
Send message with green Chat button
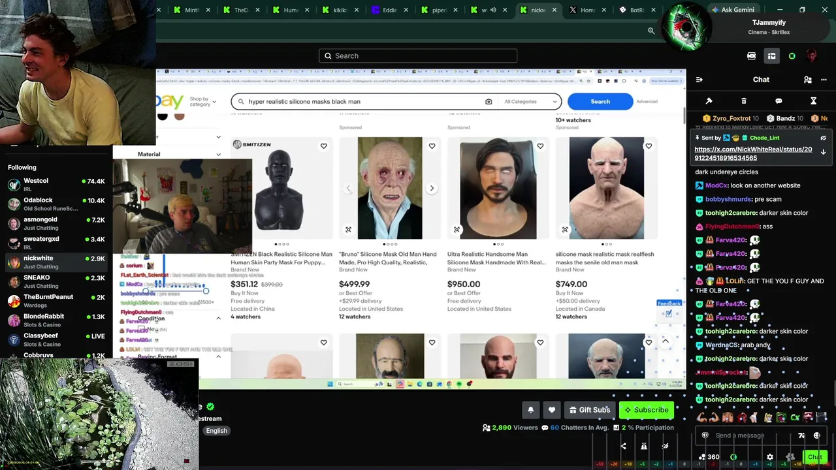[x=814, y=457]
